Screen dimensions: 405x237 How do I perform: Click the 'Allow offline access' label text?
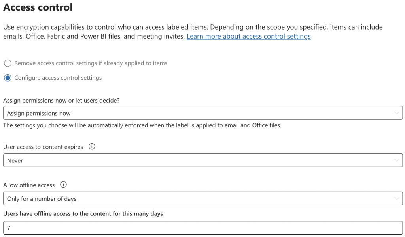[x=29, y=185]
